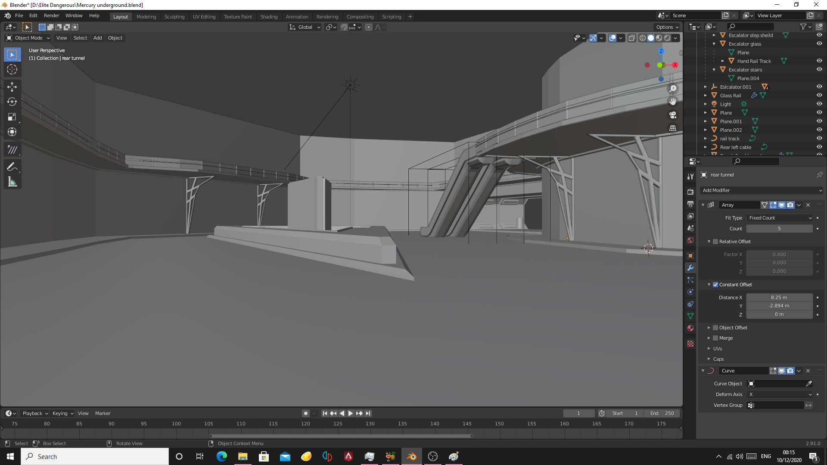This screenshot has width=827, height=465.
Task: Toggle X-ray mode in viewport header
Action: (x=631, y=38)
